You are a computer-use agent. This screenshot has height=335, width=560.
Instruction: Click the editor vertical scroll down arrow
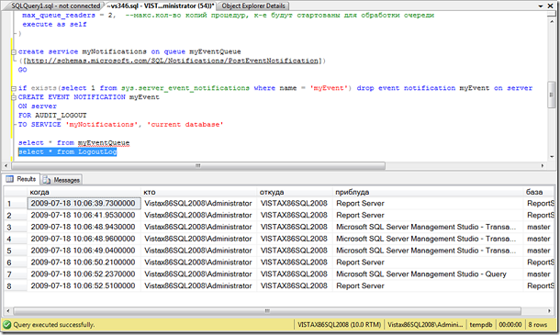pyautogui.click(x=552, y=156)
